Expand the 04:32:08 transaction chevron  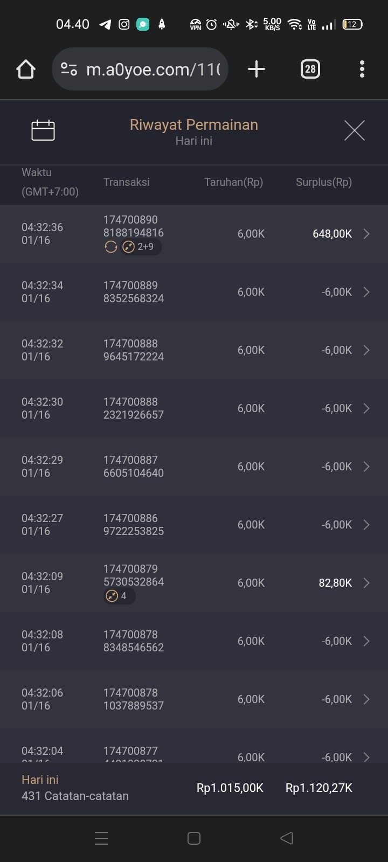366,641
